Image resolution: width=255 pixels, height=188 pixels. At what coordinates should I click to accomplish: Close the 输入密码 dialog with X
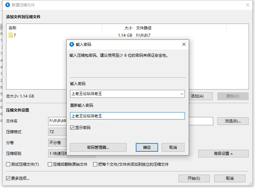(183, 44)
